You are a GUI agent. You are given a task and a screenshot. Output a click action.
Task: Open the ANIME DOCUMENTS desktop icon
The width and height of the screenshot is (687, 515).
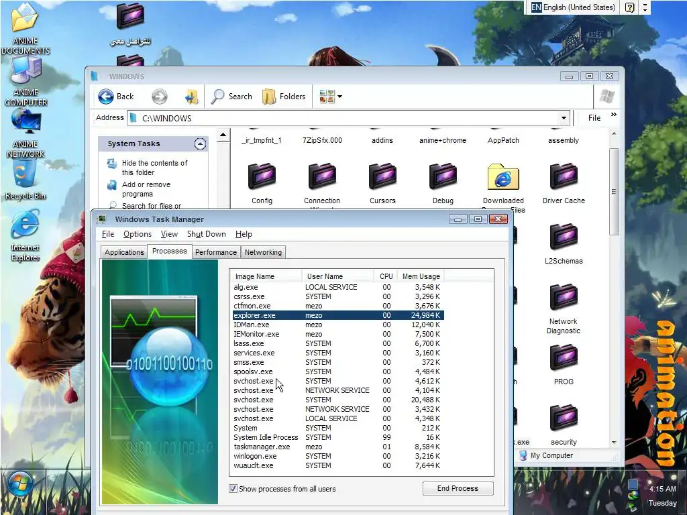25,28
